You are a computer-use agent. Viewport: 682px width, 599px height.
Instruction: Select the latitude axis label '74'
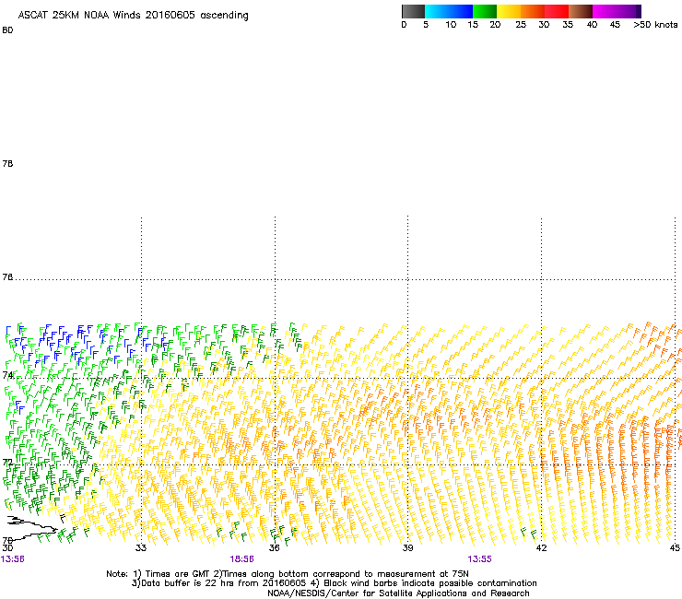7,375
